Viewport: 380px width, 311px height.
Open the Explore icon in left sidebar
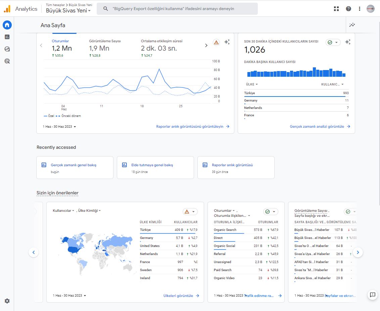7,49
